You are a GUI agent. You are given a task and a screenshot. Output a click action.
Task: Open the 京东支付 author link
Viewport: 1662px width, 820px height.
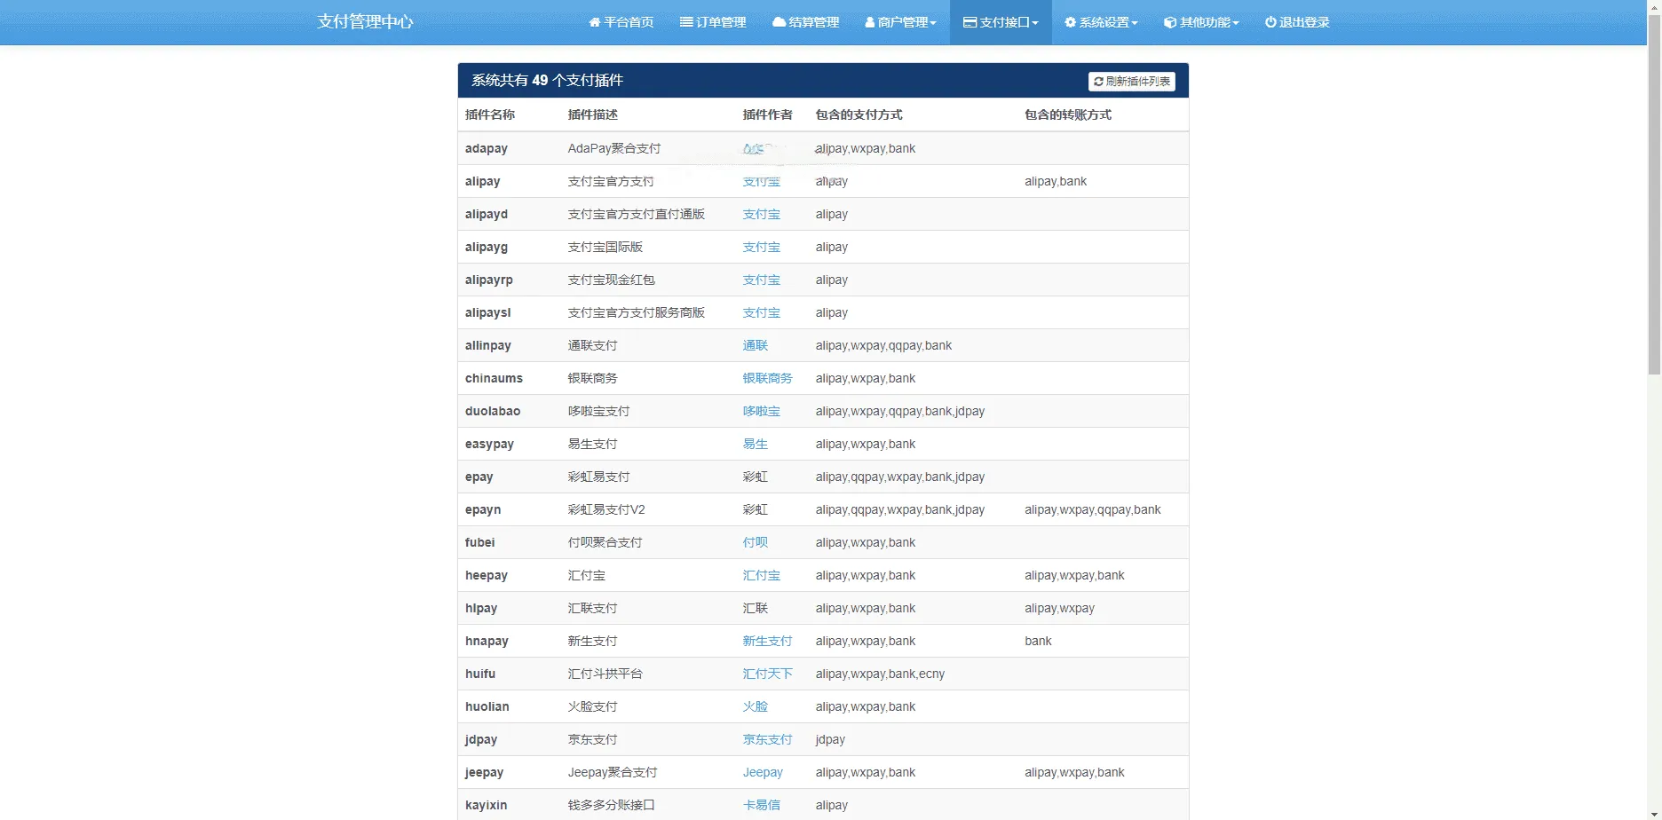tap(768, 739)
